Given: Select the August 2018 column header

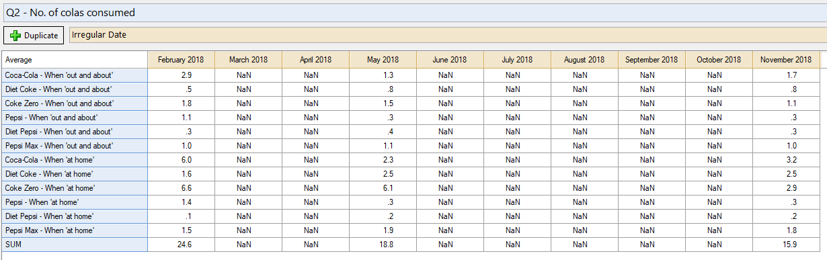Looking at the screenshot, I should 584,60.
